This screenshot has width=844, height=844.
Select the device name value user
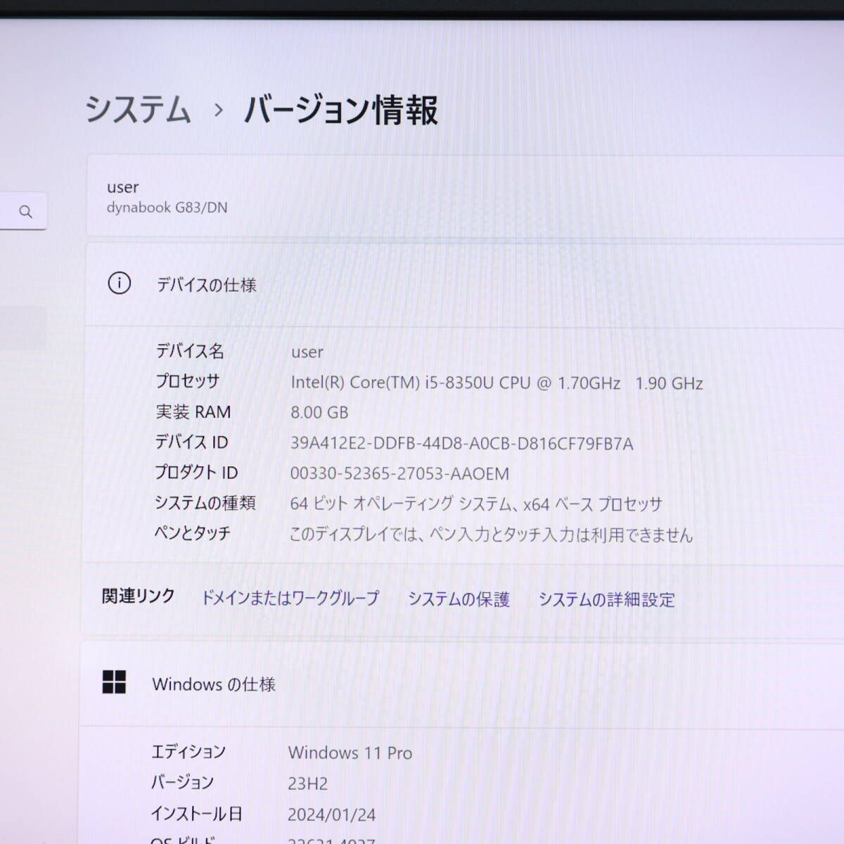click(307, 352)
